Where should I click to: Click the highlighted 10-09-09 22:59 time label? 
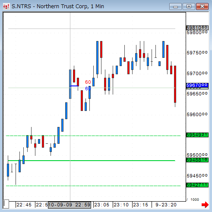coord(70,205)
